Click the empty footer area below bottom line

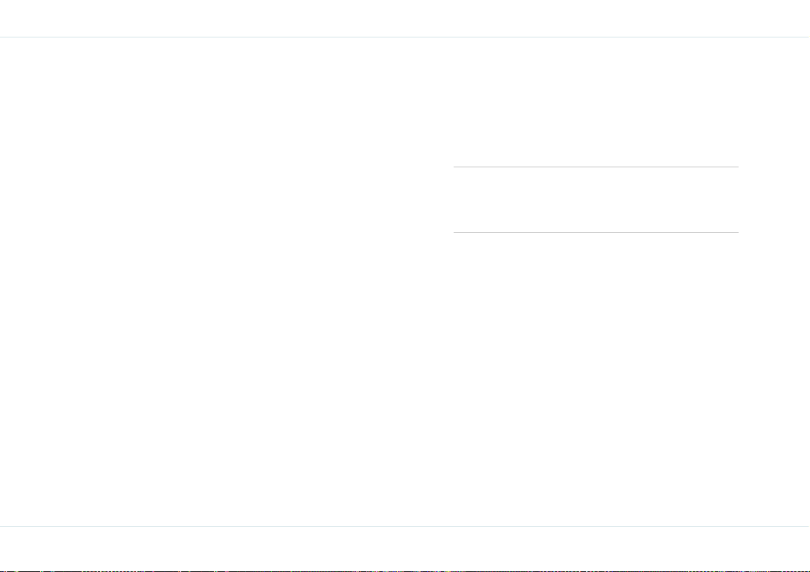(x=405, y=549)
